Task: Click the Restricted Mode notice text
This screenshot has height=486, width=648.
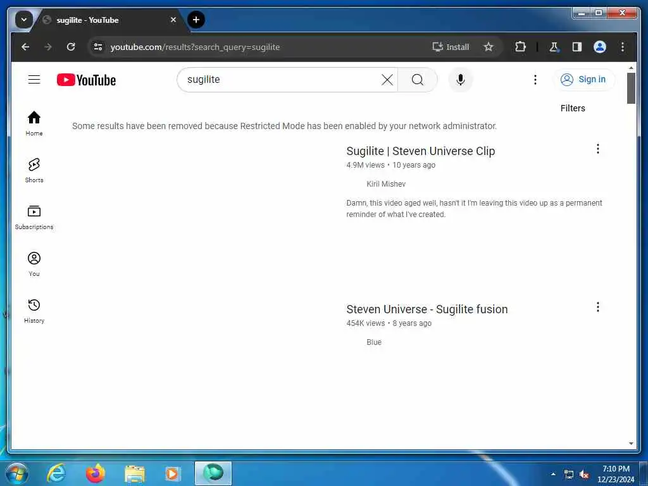Action: tap(284, 126)
